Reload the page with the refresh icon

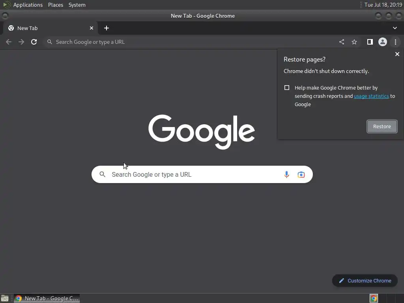pos(34,42)
